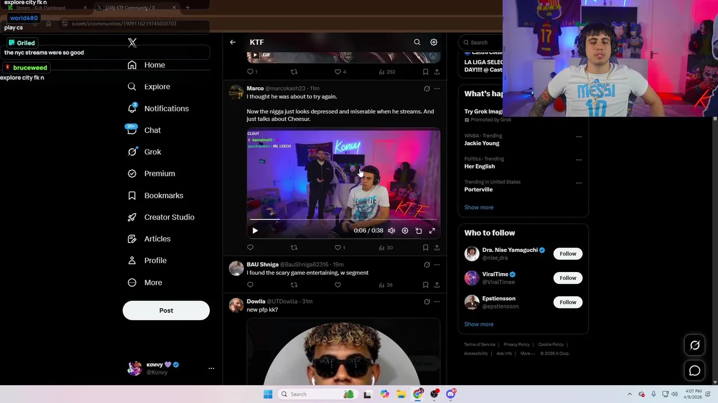The width and height of the screenshot is (718, 403).
Task: Open options for Jackie Young trend
Action: point(579,137)
